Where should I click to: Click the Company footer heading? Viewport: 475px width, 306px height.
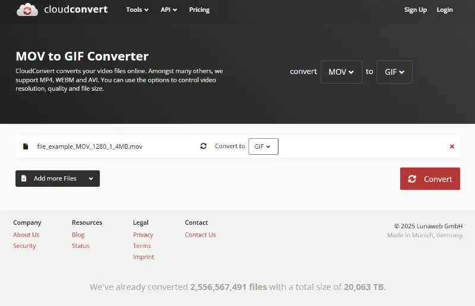pyautogui.click(x=27, y=222)
